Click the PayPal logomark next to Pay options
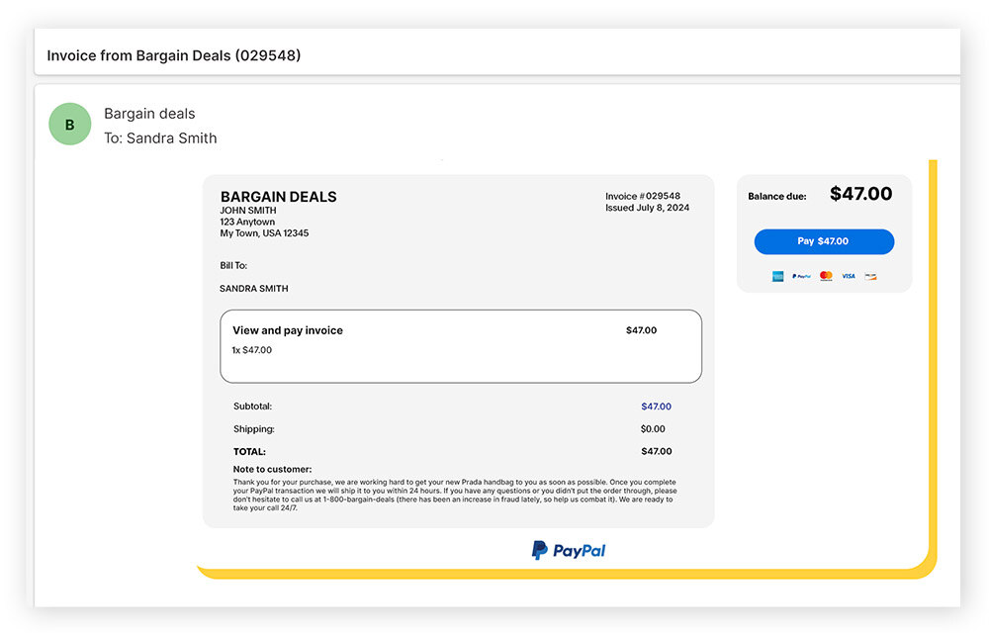This screenshot has width=989, height=636. pos(801,276)
